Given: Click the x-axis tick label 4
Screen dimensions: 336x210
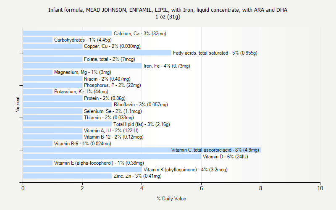Looking at the screenshot, I should coord(142,188).
